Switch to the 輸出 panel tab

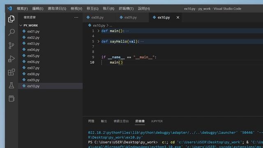point(104,121)
